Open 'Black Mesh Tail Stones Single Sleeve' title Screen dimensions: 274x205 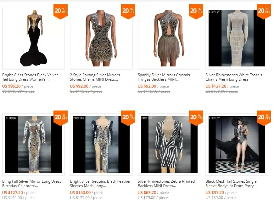(x=231, y=184)
